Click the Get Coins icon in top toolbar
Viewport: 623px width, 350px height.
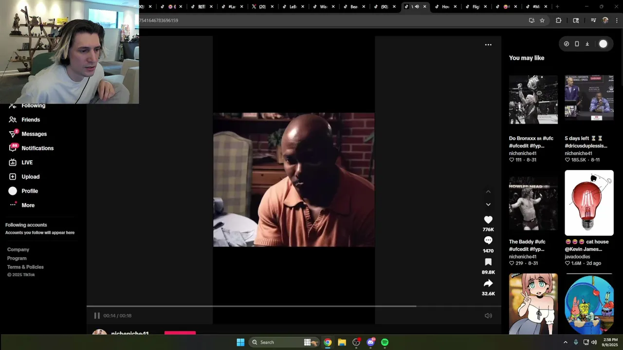(x=567, y=44)
